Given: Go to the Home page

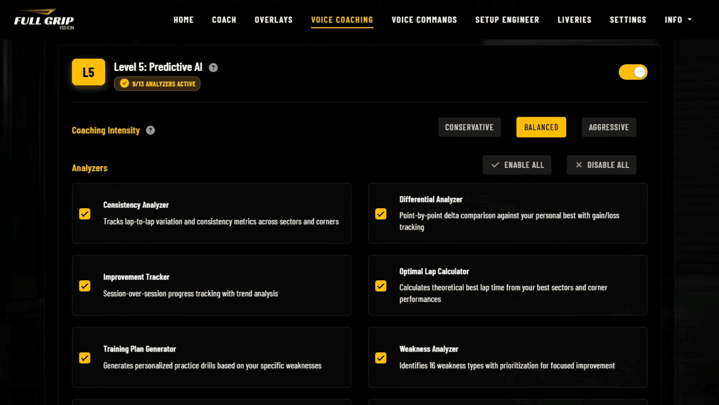Looking at the screenshot, I should 183,20.
